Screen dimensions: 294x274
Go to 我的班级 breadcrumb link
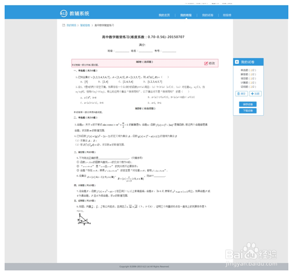(x=71, y=25)
